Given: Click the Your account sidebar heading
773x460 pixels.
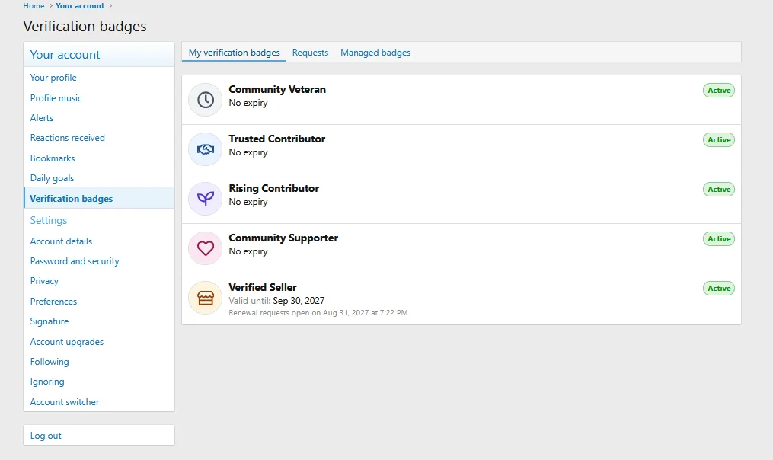Looking at the screenshot, I should (65, 54).
